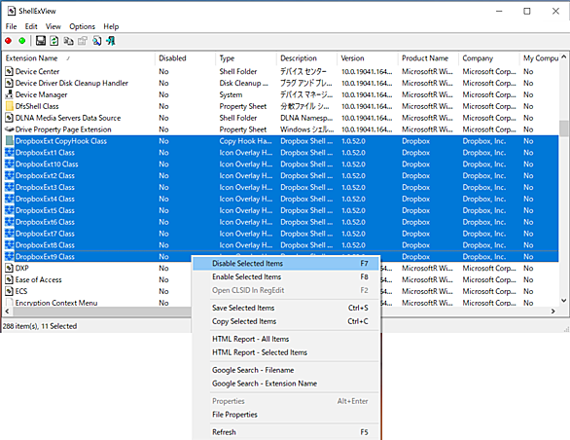Click the DXP row icon

(9, 269)
